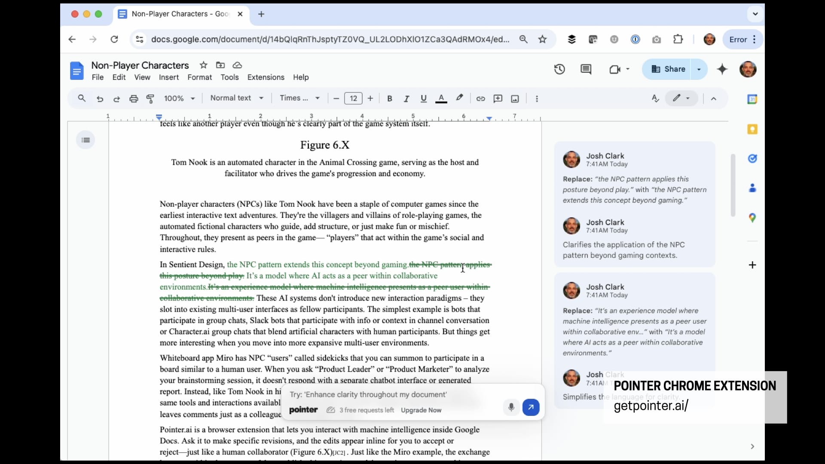The height and width of the screenshot is (464, 825).
Task: Toggle bold formatting
Action: click(x=389, y=99)
